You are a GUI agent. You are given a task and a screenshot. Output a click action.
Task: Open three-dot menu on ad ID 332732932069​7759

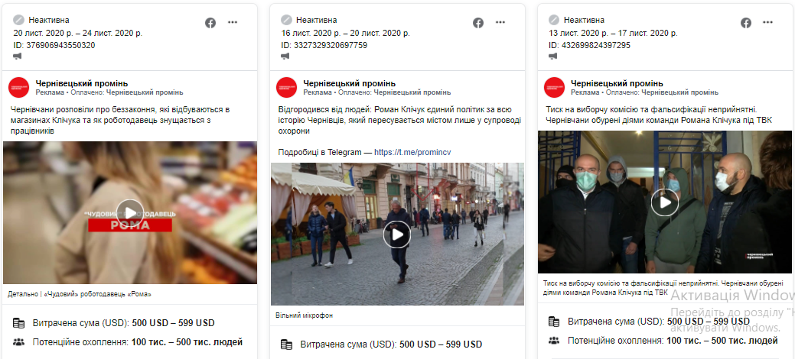click(x=500, y=22)
